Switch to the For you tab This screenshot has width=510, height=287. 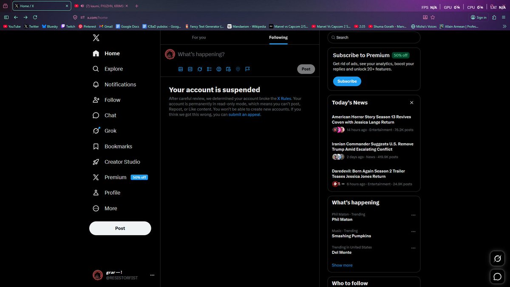(x=199, y=37)
